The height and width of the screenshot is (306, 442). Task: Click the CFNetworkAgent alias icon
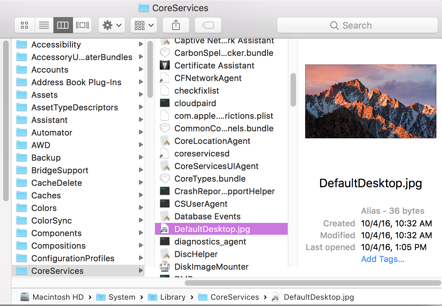(x=164, y=78)
